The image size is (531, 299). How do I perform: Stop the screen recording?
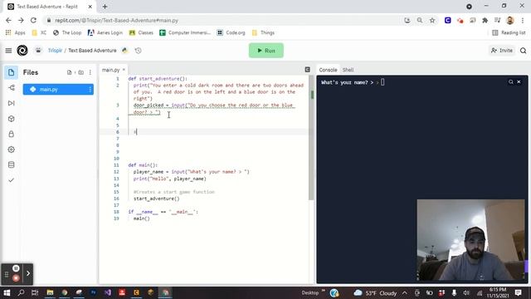pos(16,278)
